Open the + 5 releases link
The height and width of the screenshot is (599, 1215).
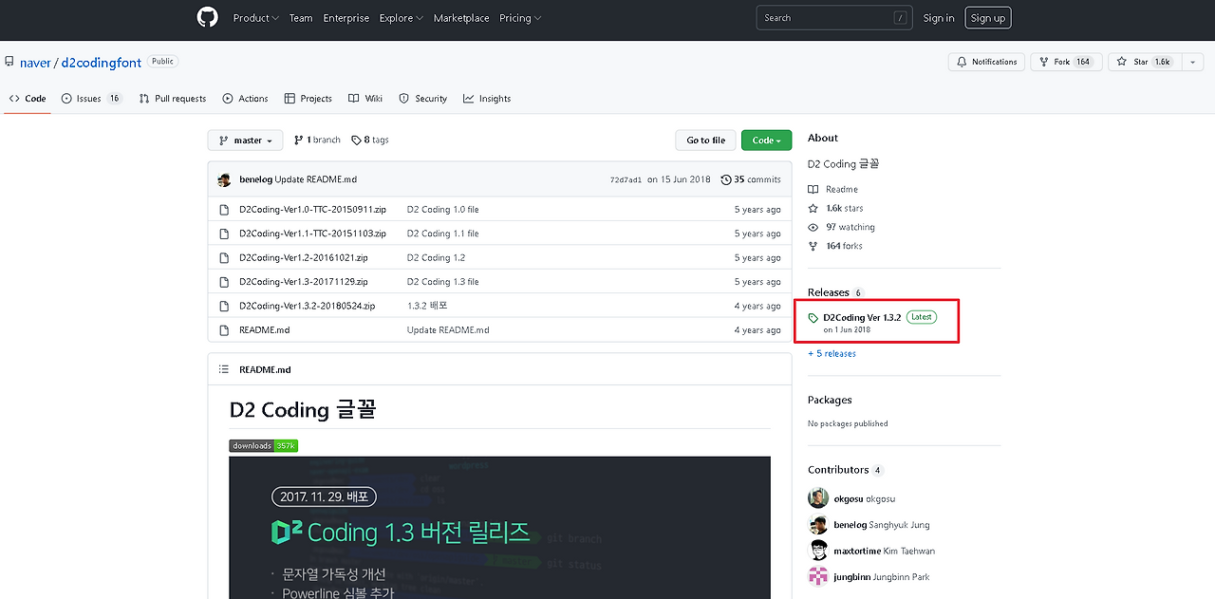pos(831,353)
